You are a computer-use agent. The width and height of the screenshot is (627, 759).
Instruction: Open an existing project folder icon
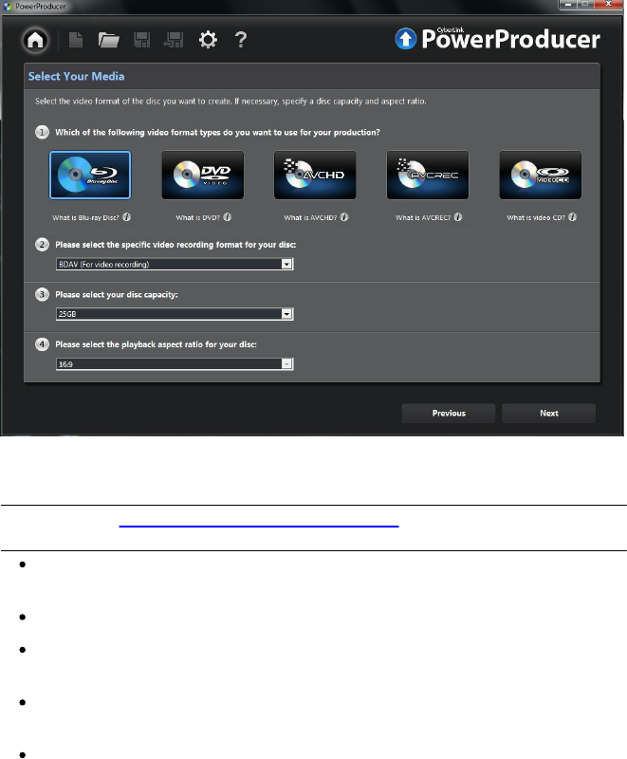click(x=108, y=40)
